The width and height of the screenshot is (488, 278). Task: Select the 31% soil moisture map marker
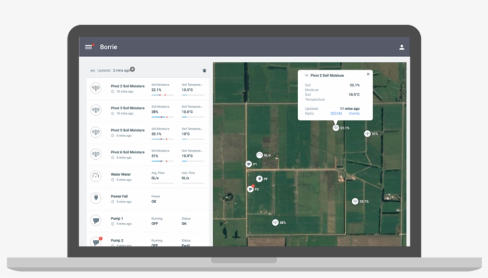[x=367, y=134]
